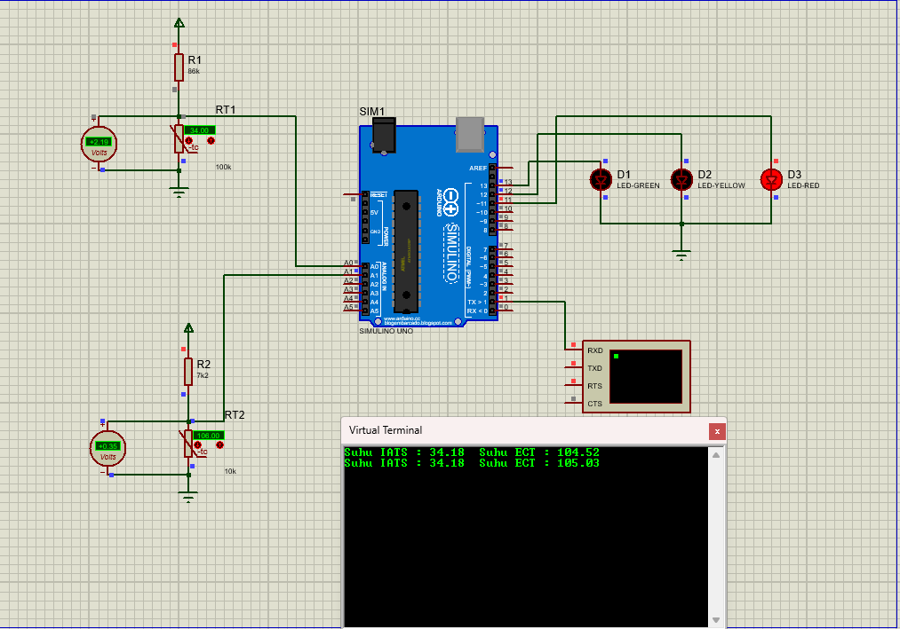This screenshot has height=629, width=900.
Task: Click the Arduino RESET pin header
Action: pos(365,195)
